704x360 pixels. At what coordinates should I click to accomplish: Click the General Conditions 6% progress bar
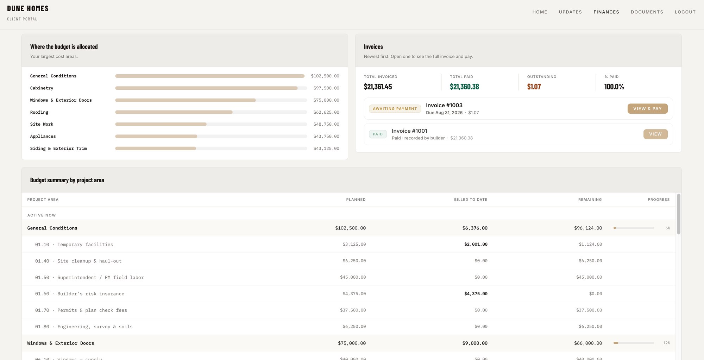[634, 228]
